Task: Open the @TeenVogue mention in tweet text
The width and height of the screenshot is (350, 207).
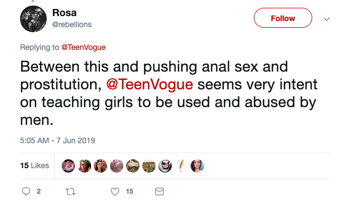Action: pyautogui.click(x=149, y=84)
